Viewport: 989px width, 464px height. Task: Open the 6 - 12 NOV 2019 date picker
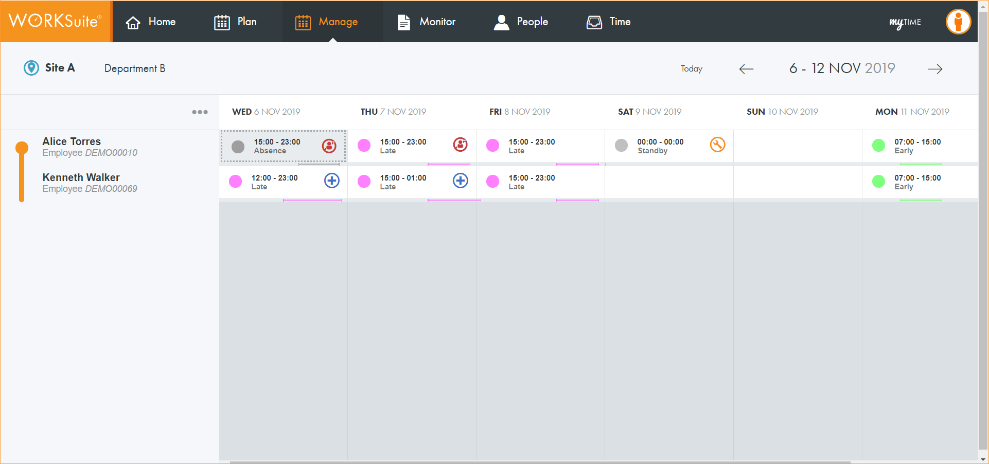[x=842, y=68]
